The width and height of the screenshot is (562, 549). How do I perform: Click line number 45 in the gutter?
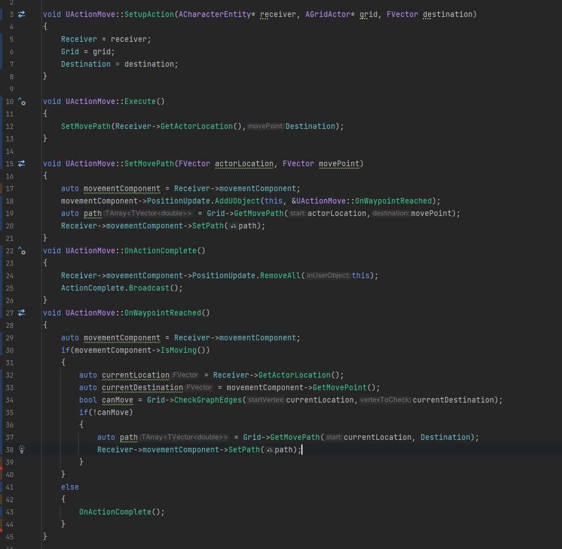[10, 537]
